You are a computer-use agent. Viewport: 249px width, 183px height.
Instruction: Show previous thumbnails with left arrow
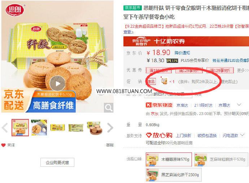5,128
